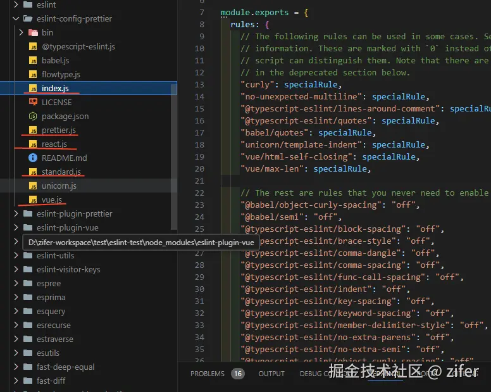Click the eslint-utils folder icon

(28, 255)
